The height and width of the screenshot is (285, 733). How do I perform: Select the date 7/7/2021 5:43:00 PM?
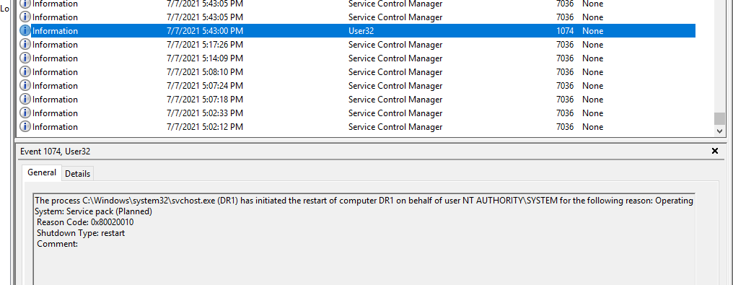click(205, 31)
